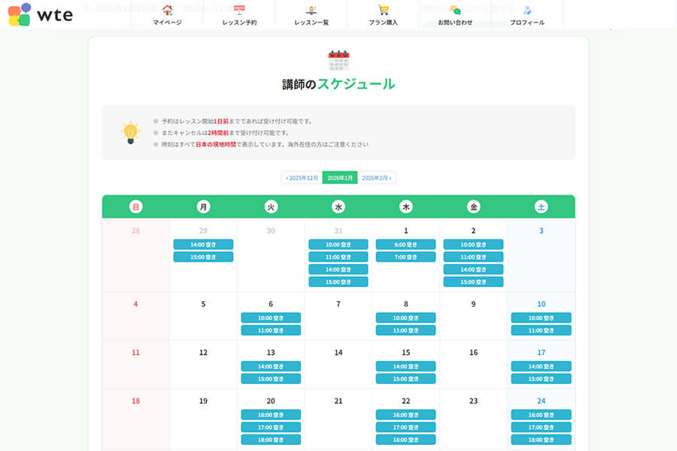Select 15:00 slot on January 15

pos(405,379)
